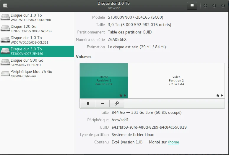Screen dimensions: 229x155
Task: Click the star icon on Home partition
Action: 121,95
